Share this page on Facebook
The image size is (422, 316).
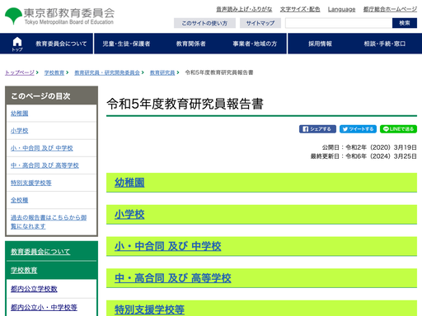(x=317, y=129)
